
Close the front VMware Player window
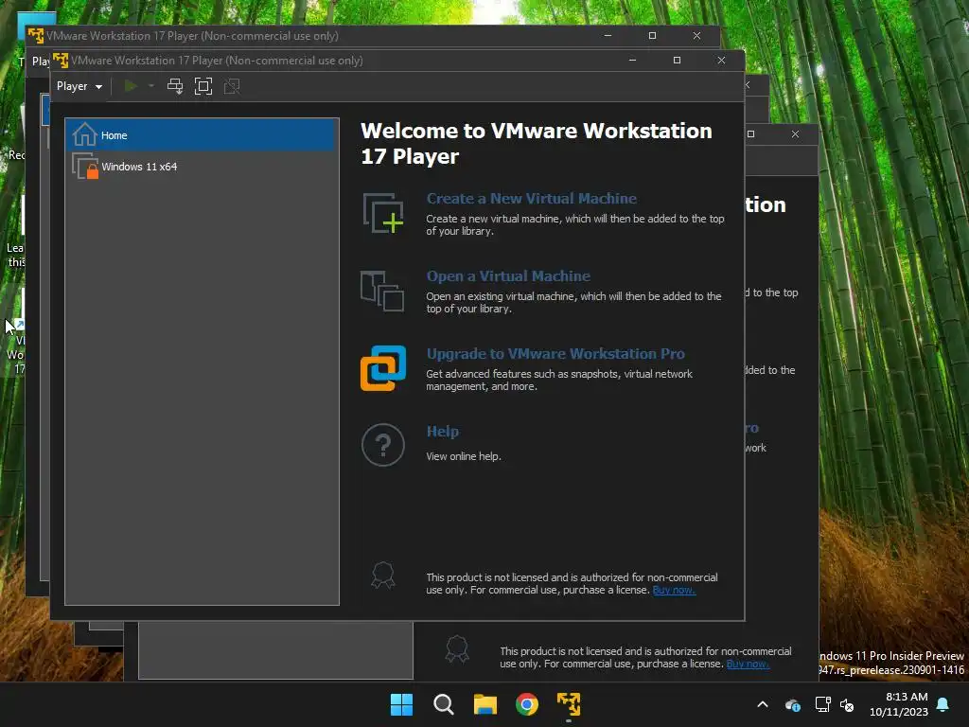click(721, 60)
